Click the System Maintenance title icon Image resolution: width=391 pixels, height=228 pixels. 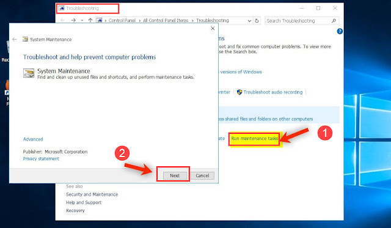[25, 39]
